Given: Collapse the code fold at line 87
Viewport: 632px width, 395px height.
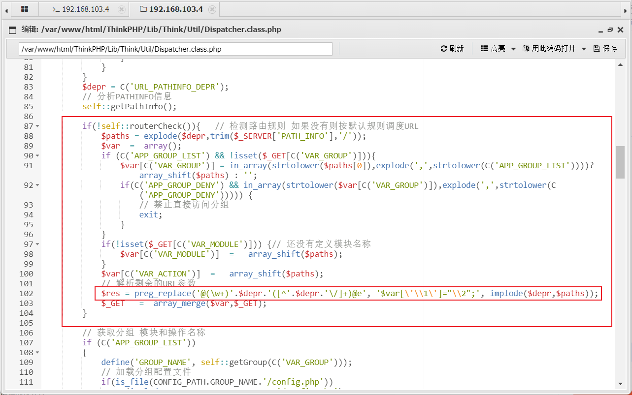Looking at the screenshot, I should [37, 126].
